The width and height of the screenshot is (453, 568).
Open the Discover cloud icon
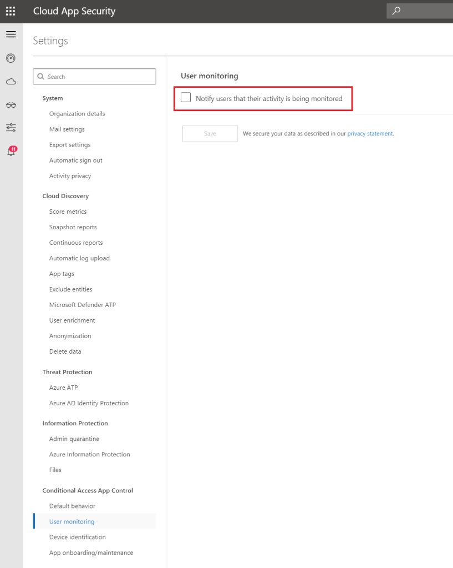click(11, 82)
